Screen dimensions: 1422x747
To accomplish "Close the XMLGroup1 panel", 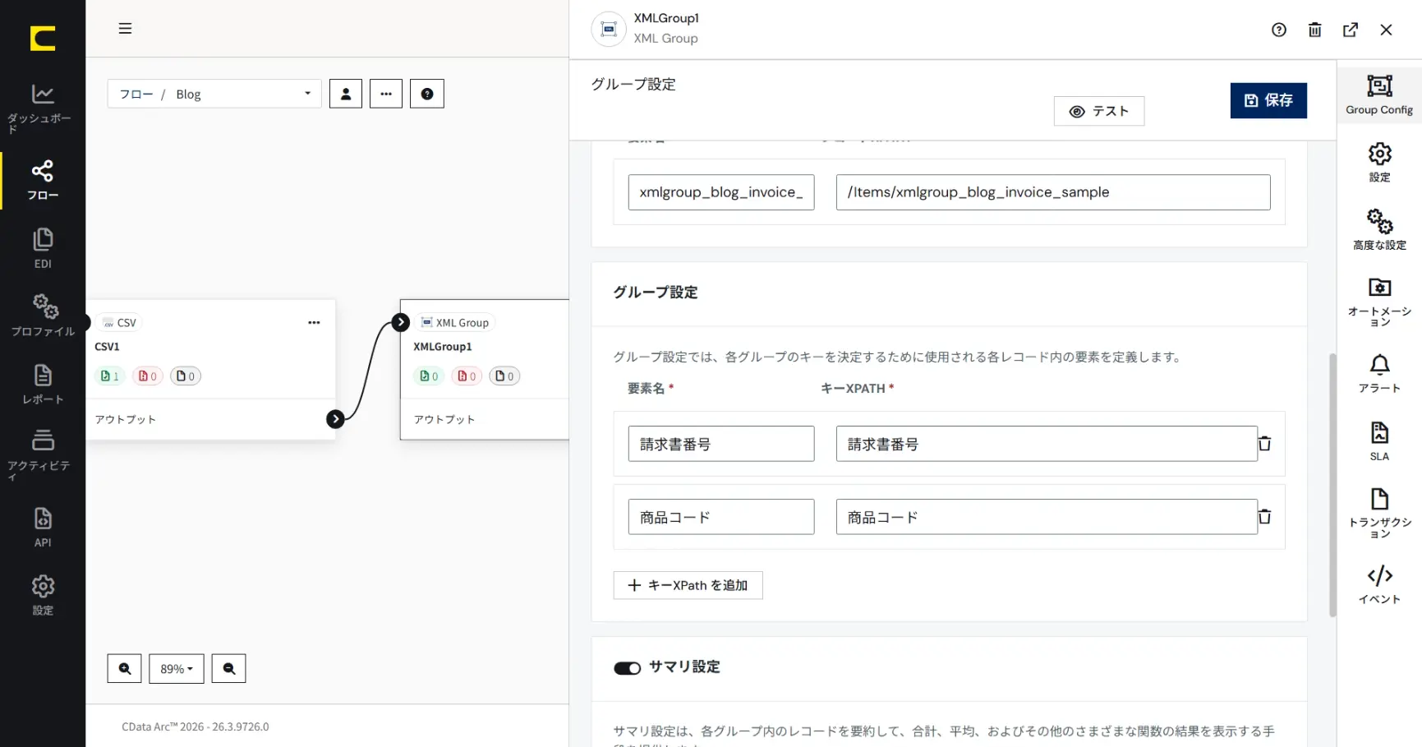I will tap(1387, 30).
